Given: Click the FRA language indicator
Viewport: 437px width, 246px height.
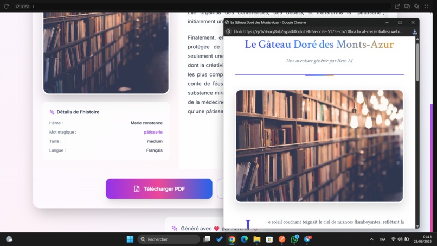Looking at the screenshot, I should coord(382,239).
